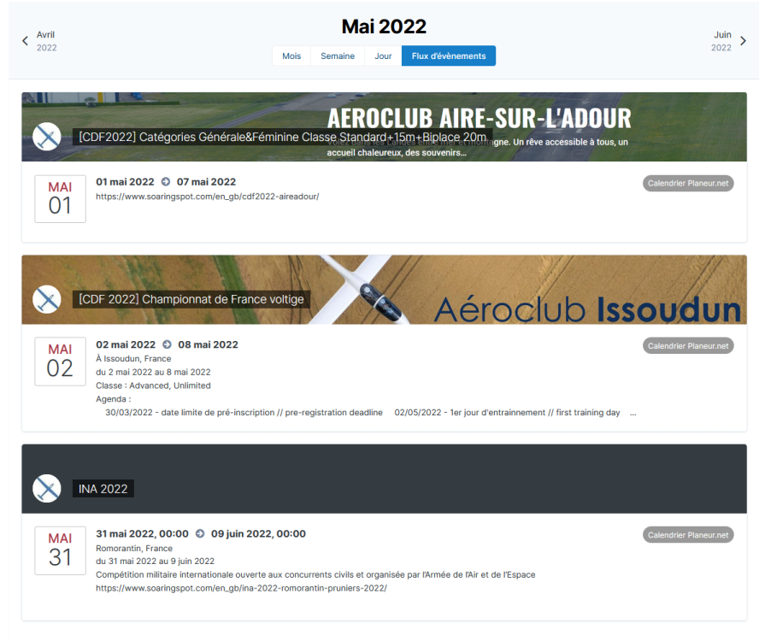Open [CDF 2022] Championnat de France voltige title

click(191, 299)
